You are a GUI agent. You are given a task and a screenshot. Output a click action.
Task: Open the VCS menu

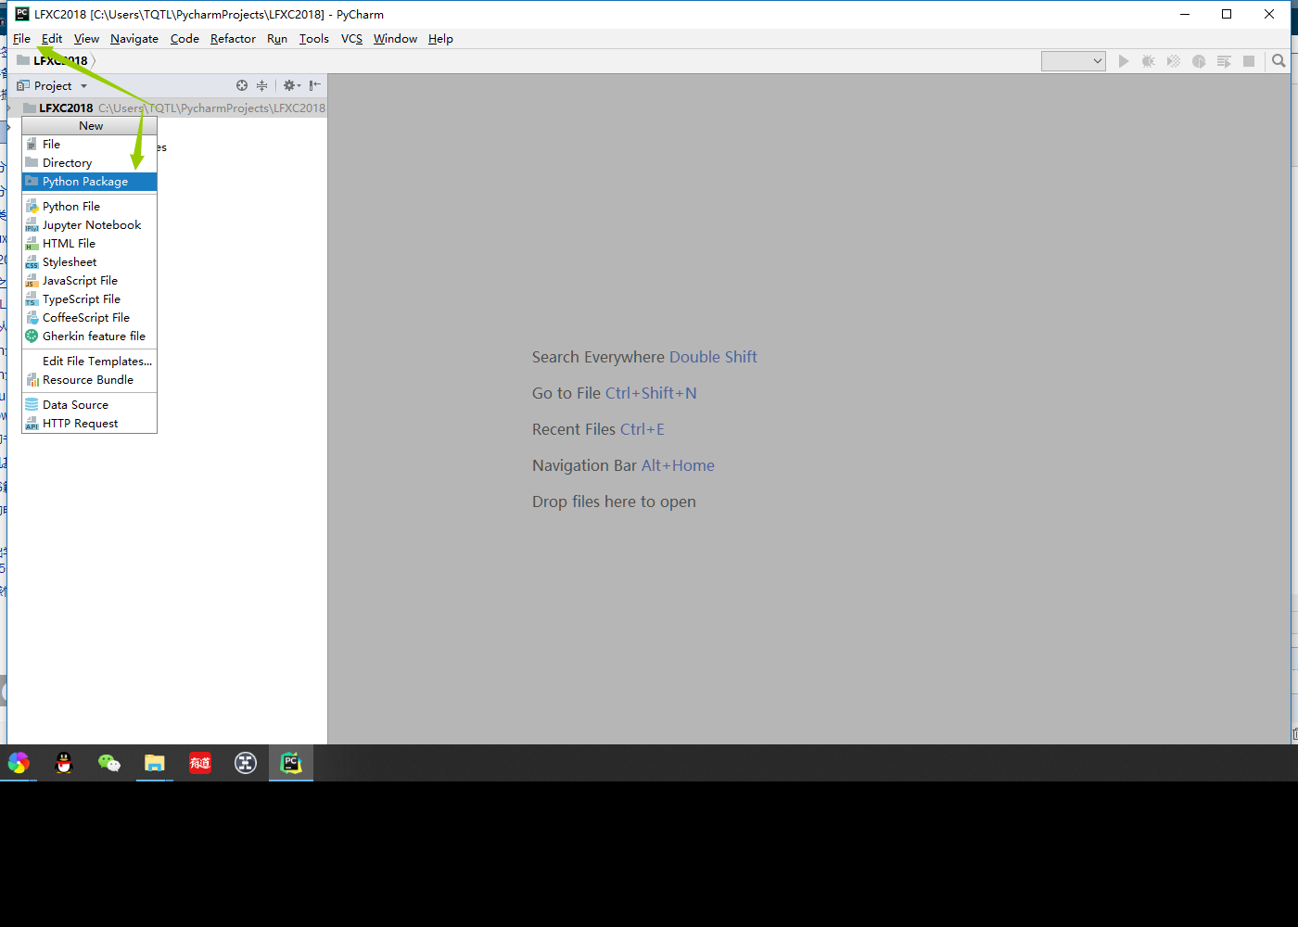[x=351, y=39]
